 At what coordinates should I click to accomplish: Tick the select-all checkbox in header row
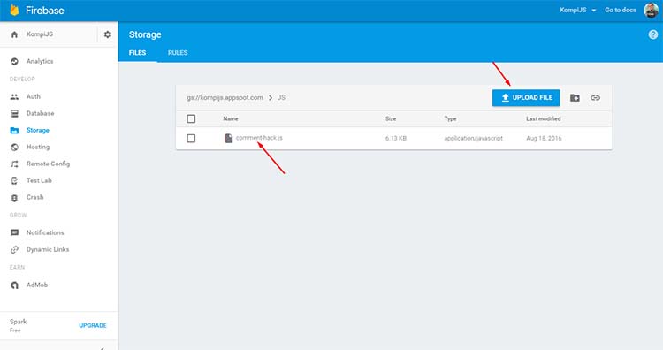point(191,118)
